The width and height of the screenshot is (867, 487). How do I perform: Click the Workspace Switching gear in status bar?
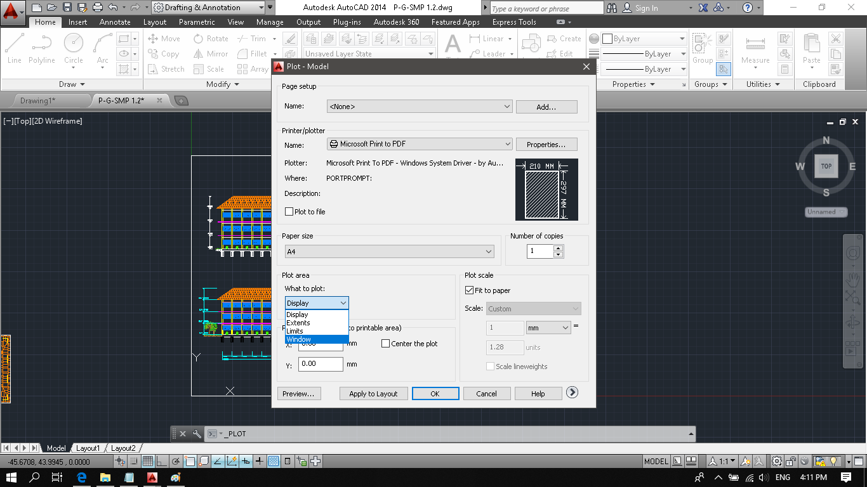tap(777, 462)
